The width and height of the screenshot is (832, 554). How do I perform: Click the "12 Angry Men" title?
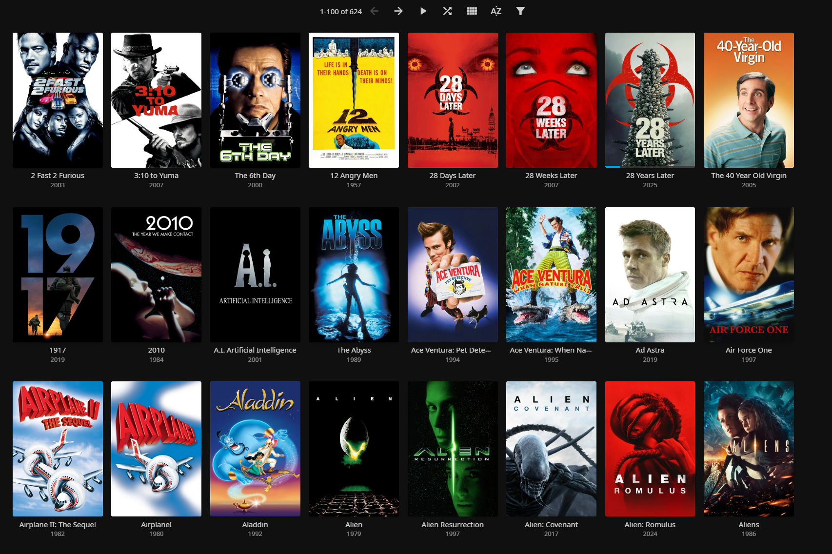(354, 176)
